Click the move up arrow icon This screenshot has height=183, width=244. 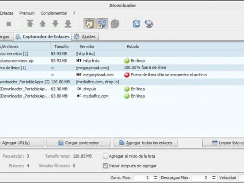tap(43, 24)
